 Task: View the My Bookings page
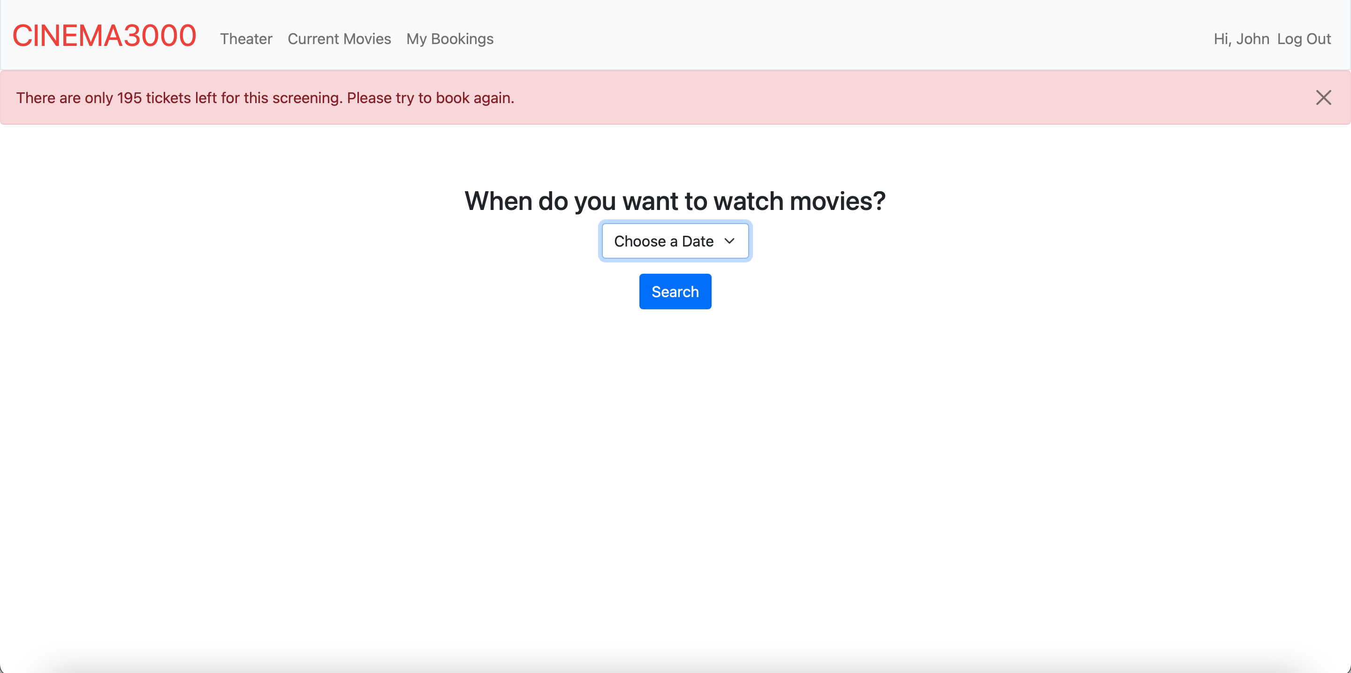click(449, 39)
